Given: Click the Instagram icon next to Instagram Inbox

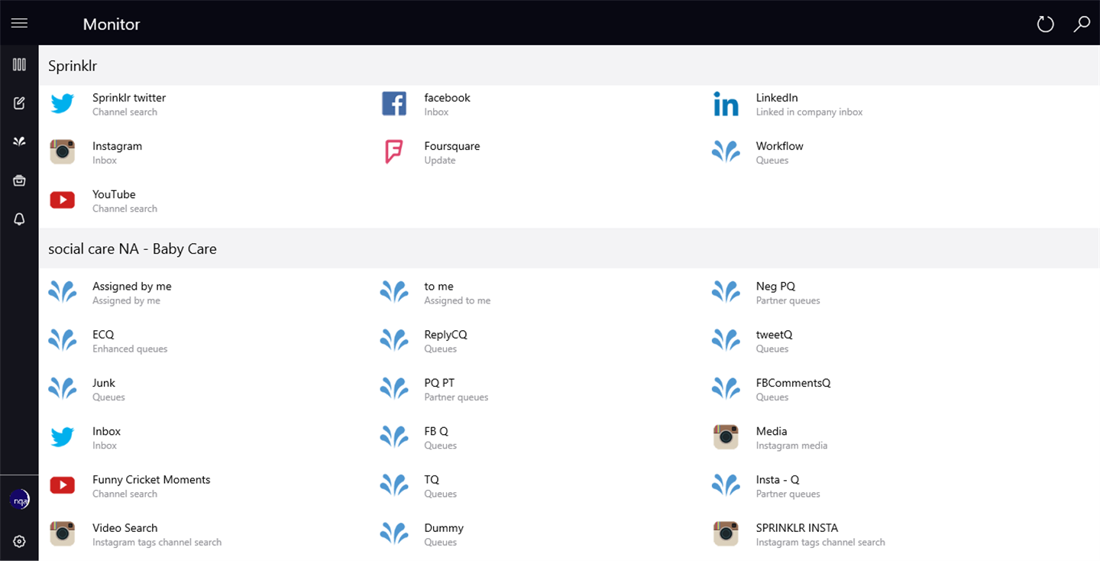Looking at the screenshot, I should [63, 151].
